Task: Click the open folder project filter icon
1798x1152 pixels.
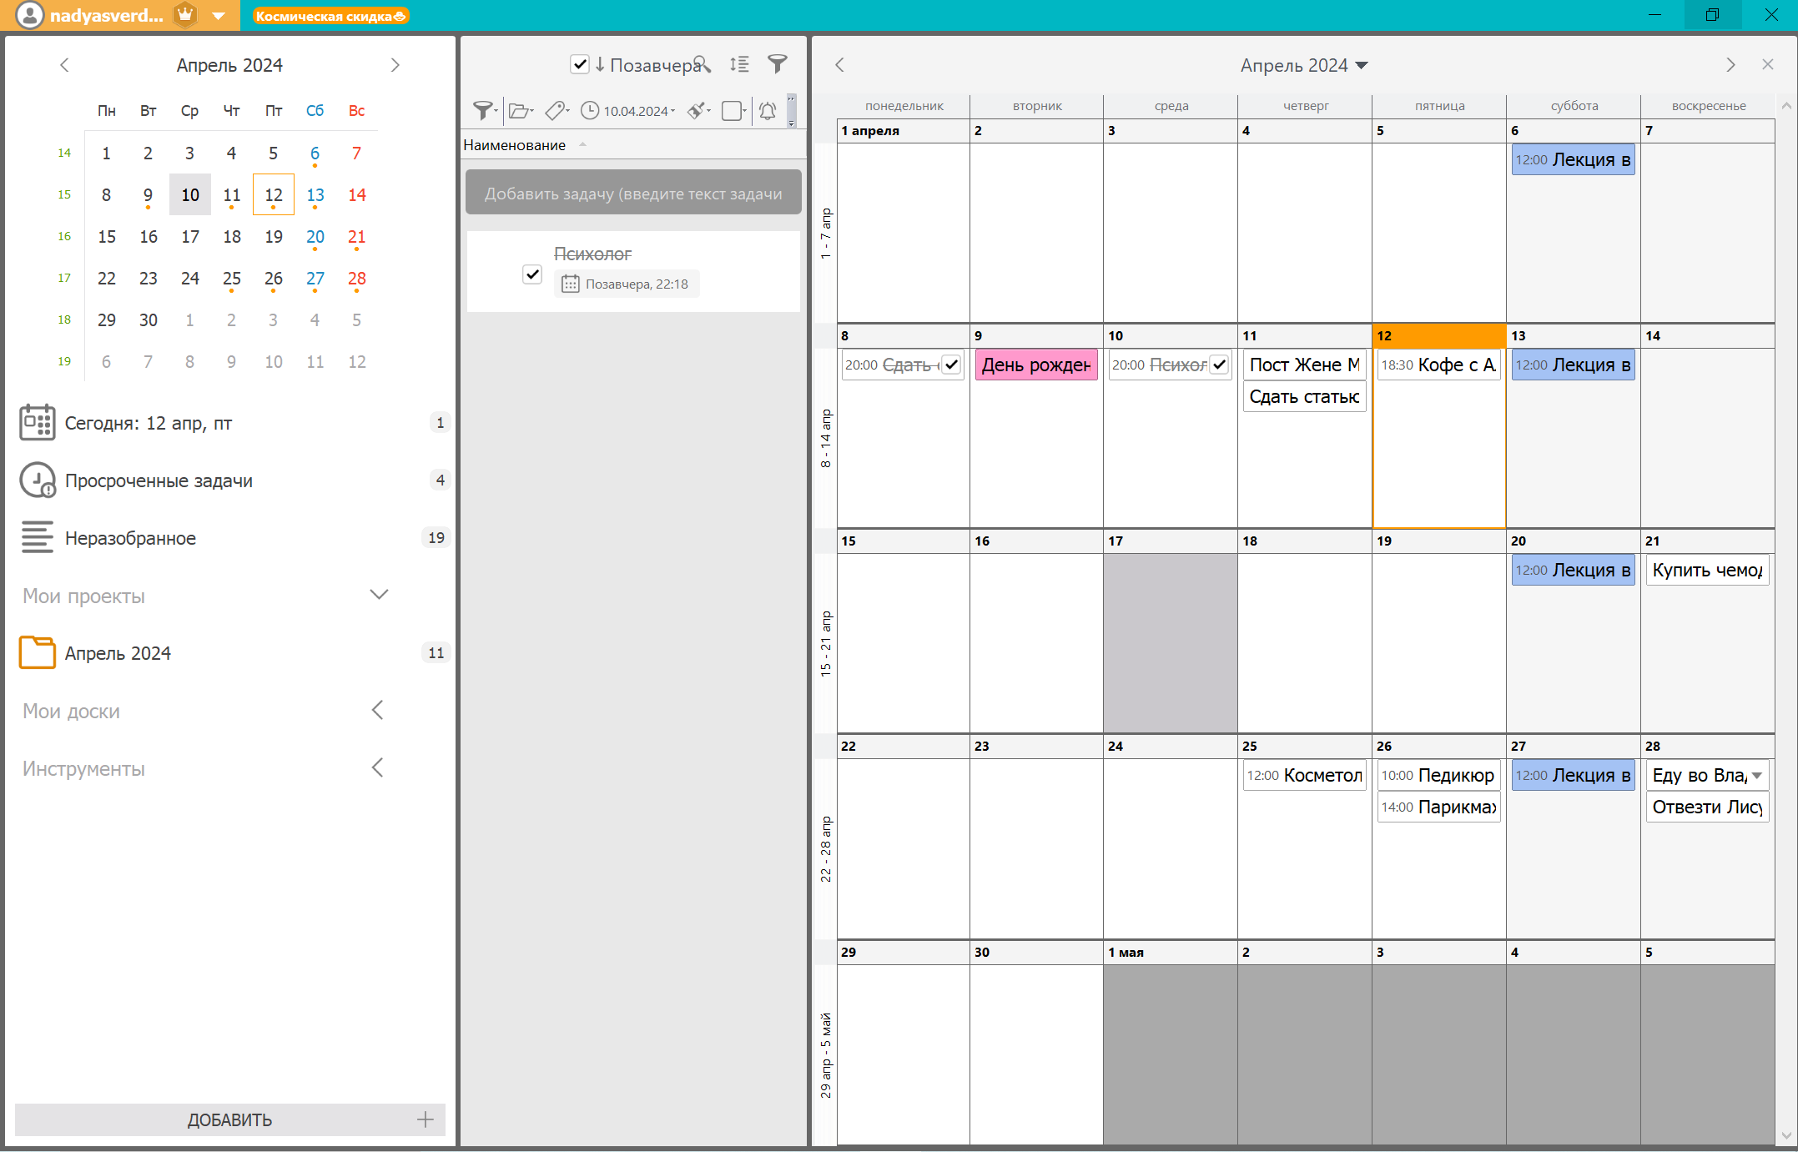Action: coord(520,110)
